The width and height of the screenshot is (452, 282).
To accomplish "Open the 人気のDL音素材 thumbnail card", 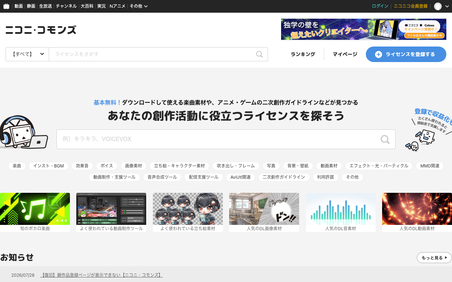I will pyautogui.click(x=341, y=212).
